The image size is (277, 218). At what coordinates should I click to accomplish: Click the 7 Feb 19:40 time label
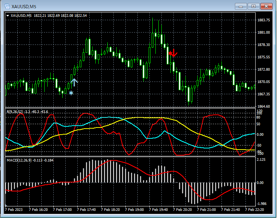pyautogui.click(x=158, y=209)
